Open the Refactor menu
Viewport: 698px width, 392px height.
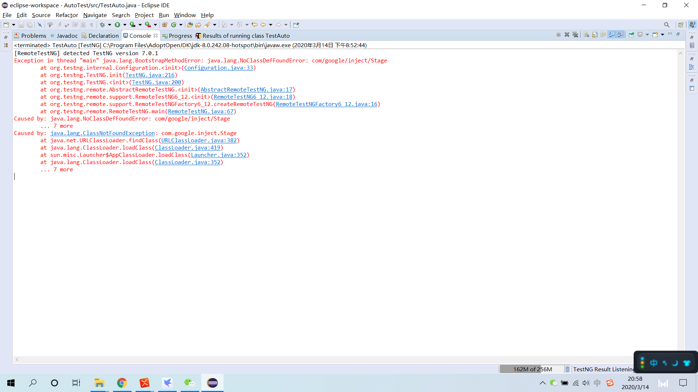pyautogui.click(x=67, y=15)
